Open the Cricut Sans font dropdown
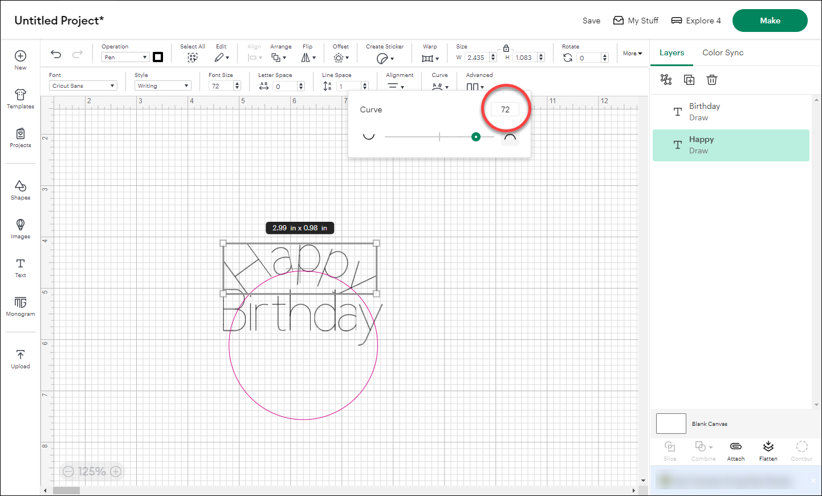822x496 pixels. tap(83, 85)
